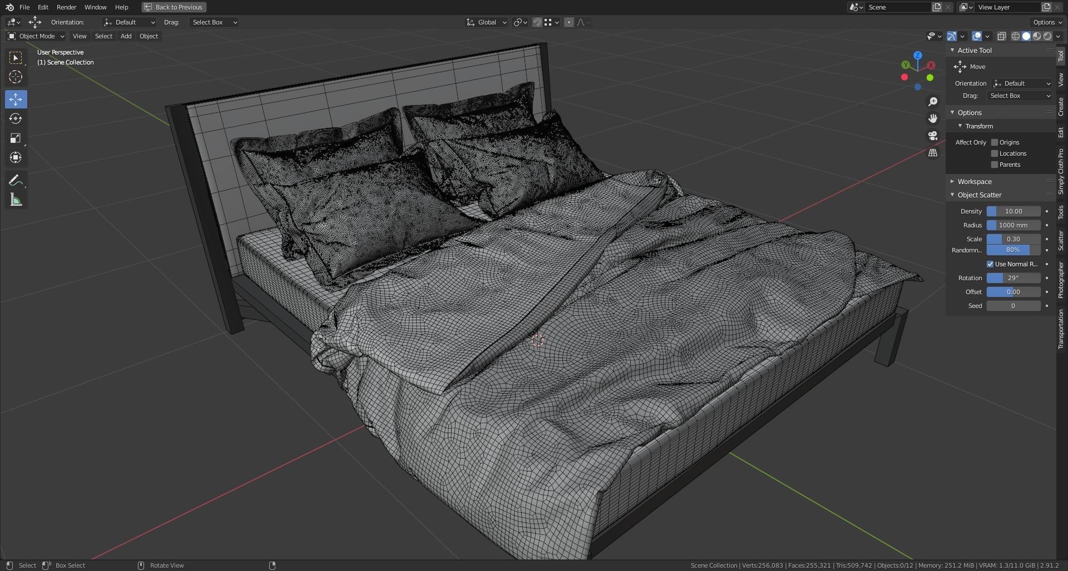The height and width of the screenshot is (571, 1068).
Task: Click the Back to Previous button
Action: (174, 7)
